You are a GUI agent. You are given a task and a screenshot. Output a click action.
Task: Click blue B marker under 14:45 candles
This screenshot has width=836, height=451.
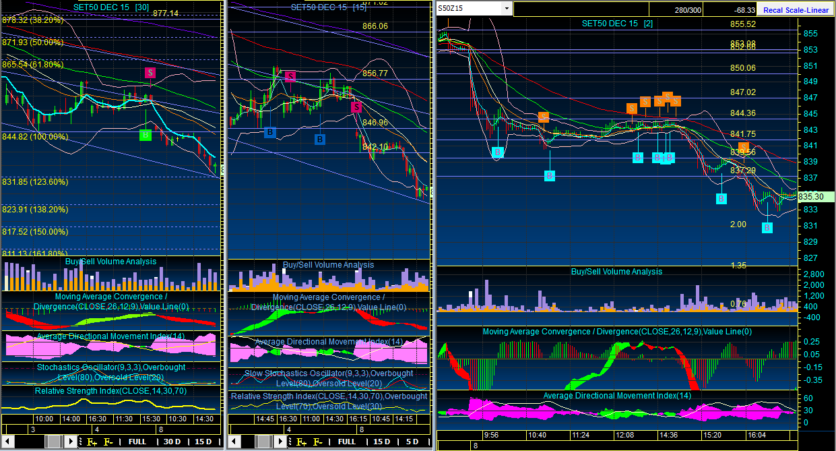(x=269, y=132)
